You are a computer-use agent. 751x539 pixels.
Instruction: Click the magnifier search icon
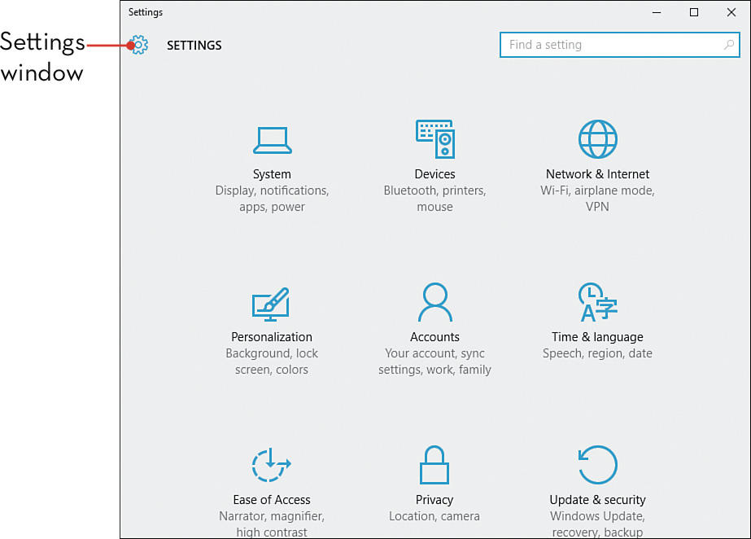tap(728, 45)
